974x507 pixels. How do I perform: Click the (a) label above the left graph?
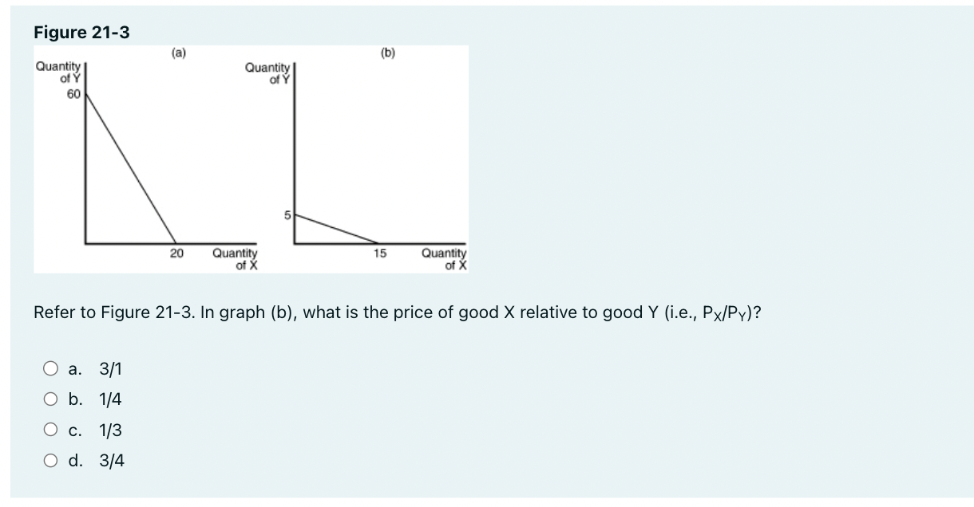[x=176, y=54]
